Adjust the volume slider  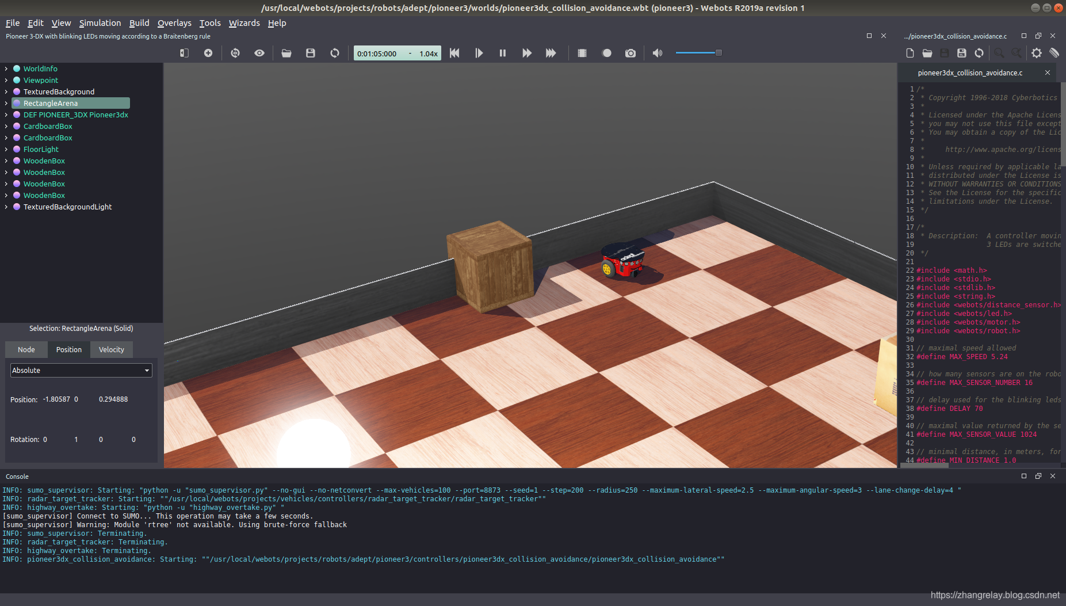698,53
